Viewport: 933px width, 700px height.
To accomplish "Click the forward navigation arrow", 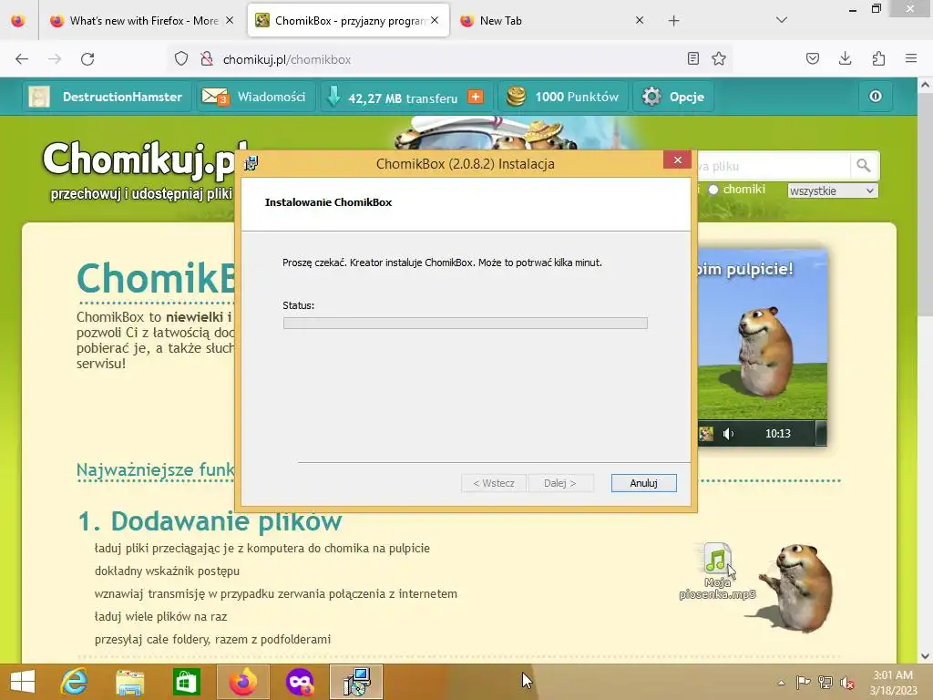I will pos(55,59).
